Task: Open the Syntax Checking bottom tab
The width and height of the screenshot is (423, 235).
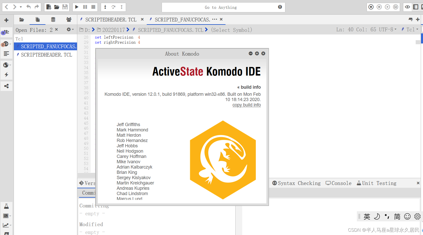Action: [296, 183]
